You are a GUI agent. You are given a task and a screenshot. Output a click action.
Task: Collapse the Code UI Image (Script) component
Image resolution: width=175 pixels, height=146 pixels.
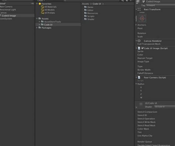[136, 48]
